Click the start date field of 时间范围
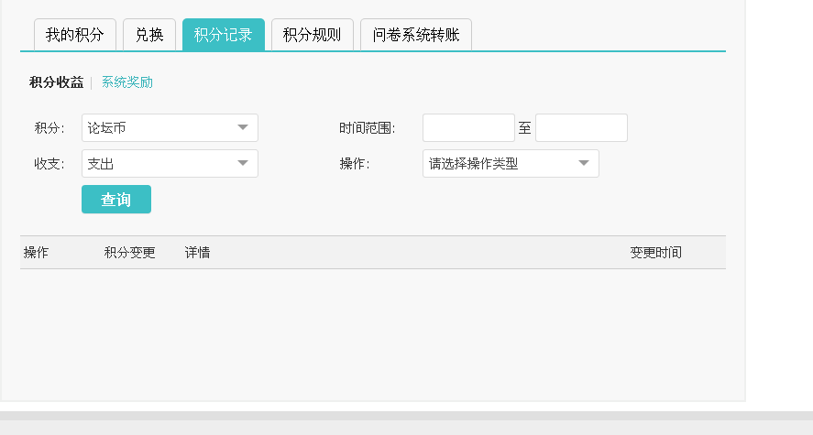 click(468, 128)
